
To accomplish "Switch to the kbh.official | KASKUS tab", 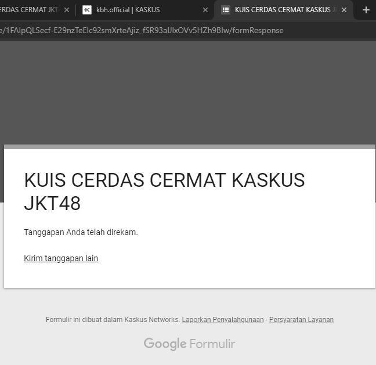I will [144, 10].
